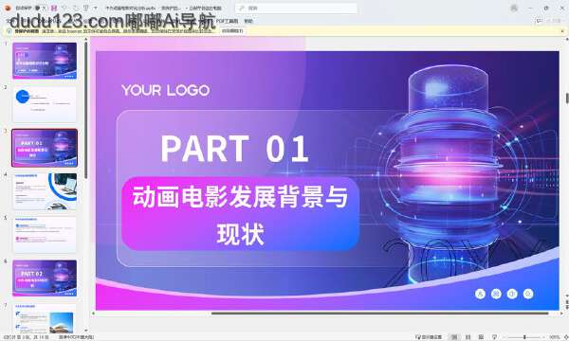This screenshot has width=569, height=341.
Task: Open the Comments icon at top right
Action: tap(540, 21)
